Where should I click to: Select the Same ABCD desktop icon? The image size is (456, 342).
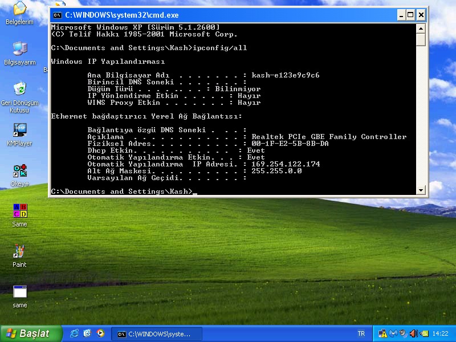(19, 215)
